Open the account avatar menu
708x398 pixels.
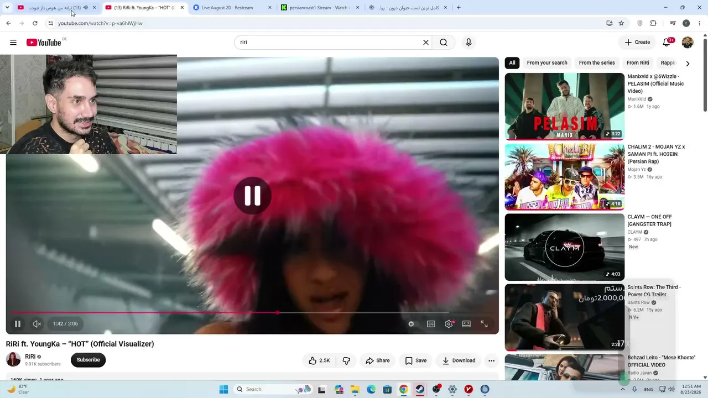(688, 43)
